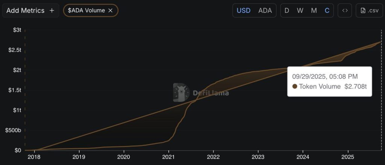Viewport: 385px width, 165px height.
Task: Remove the $ADA Volume metric chip
Action: click(111, 10)
